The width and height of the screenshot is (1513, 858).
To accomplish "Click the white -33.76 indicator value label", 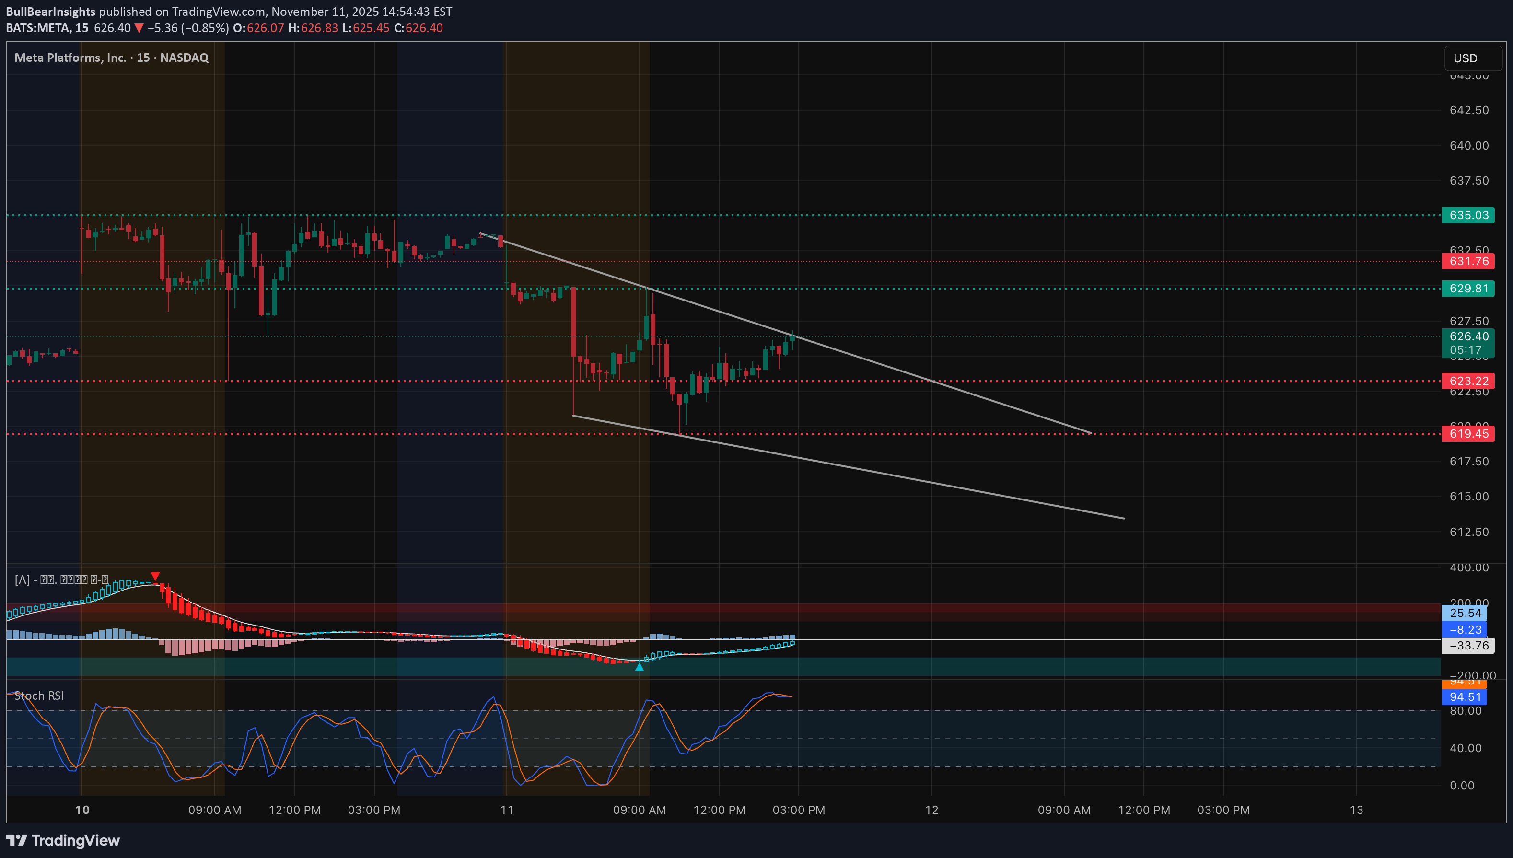I will pos(1467,645).
